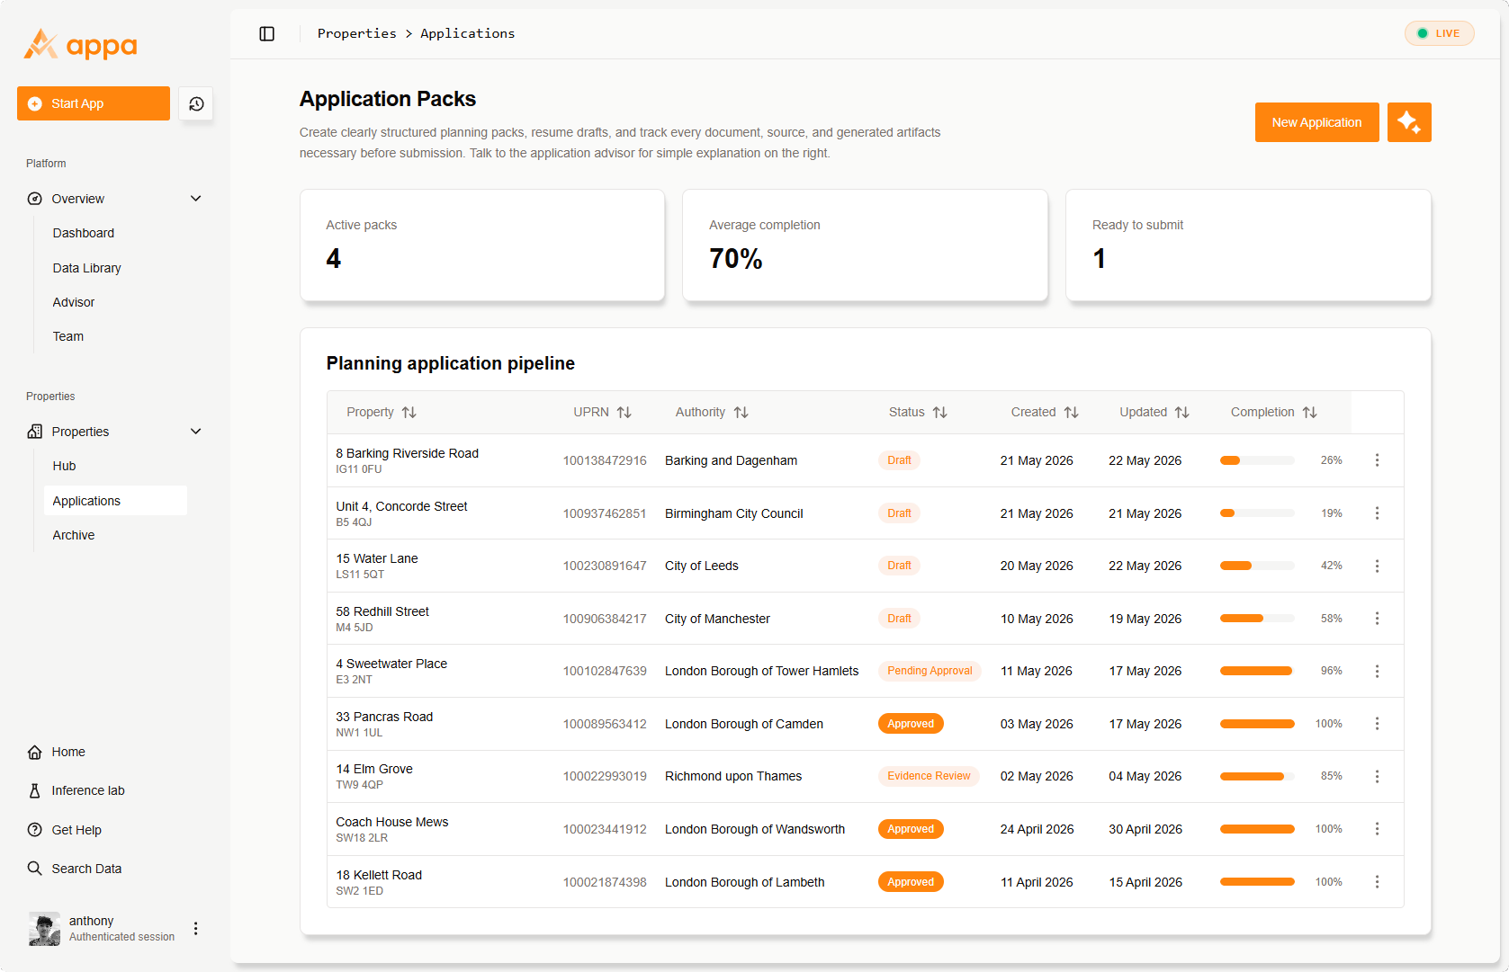
Task: Open row actions for 15 Water Lane
Action: tap(1377, 566)
